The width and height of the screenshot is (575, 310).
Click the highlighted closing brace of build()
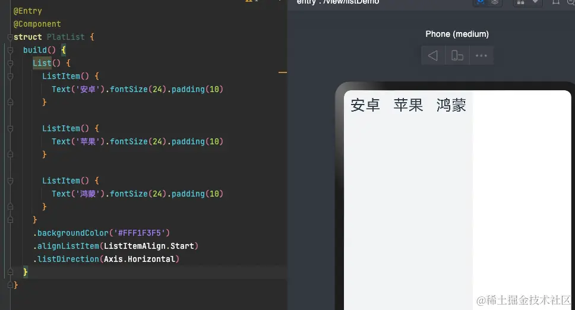coord(26,272)
